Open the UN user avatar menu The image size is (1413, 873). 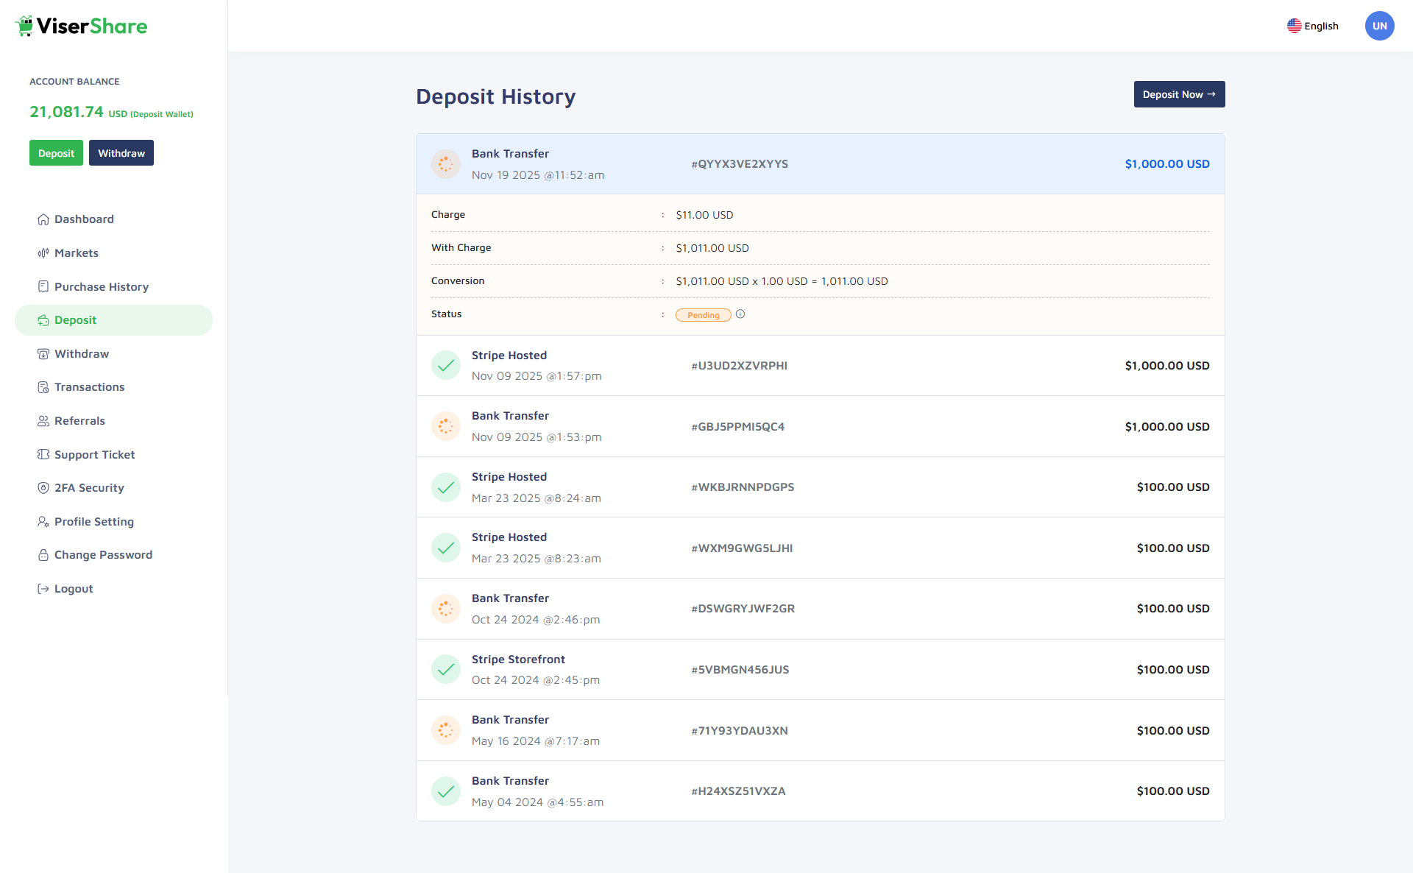[1379, 26]
